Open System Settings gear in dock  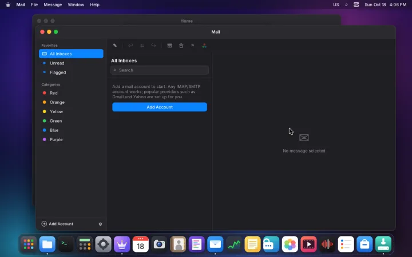103,244
